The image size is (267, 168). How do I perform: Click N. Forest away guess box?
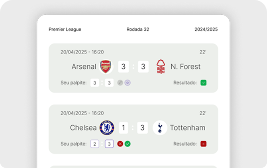(x=109, y=83)
